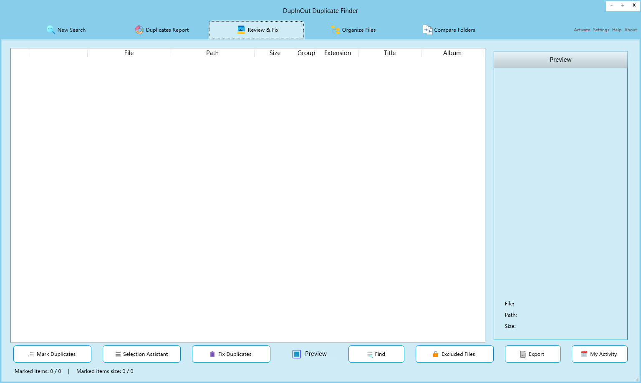
Task: Click the Export document icon
Action: [523, 354]
